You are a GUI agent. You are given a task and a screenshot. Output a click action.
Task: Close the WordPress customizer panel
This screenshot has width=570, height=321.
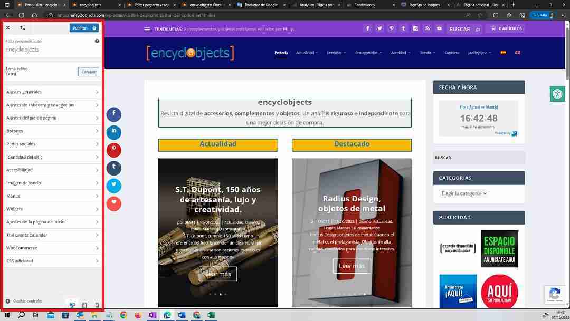coord(8,27)
